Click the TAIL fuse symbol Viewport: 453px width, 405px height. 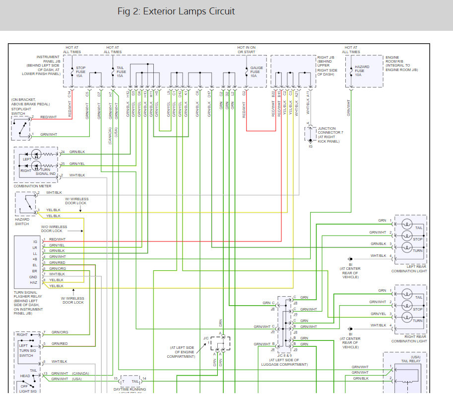[x=113, y=72]
